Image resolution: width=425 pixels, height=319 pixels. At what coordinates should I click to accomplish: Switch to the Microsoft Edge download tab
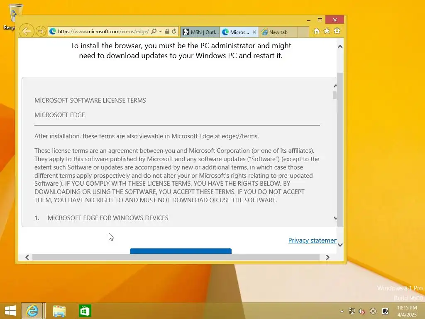coord(236,32)
